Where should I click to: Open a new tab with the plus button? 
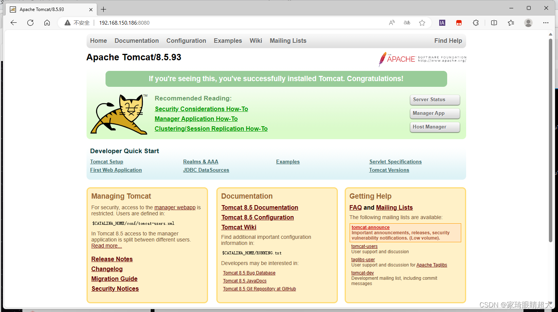coord(103,9)
